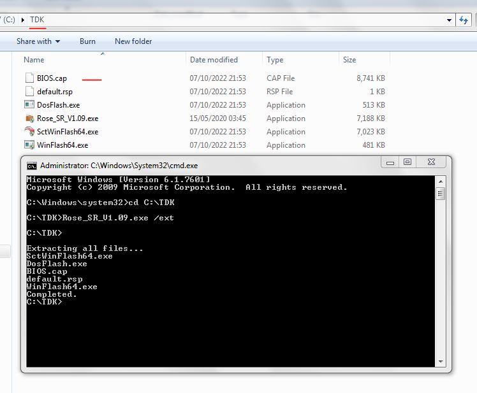477x393 pixels.
Task: Select the Rose_SR_V1.09.exe installer icon
Action: click(x=29, y=118)
